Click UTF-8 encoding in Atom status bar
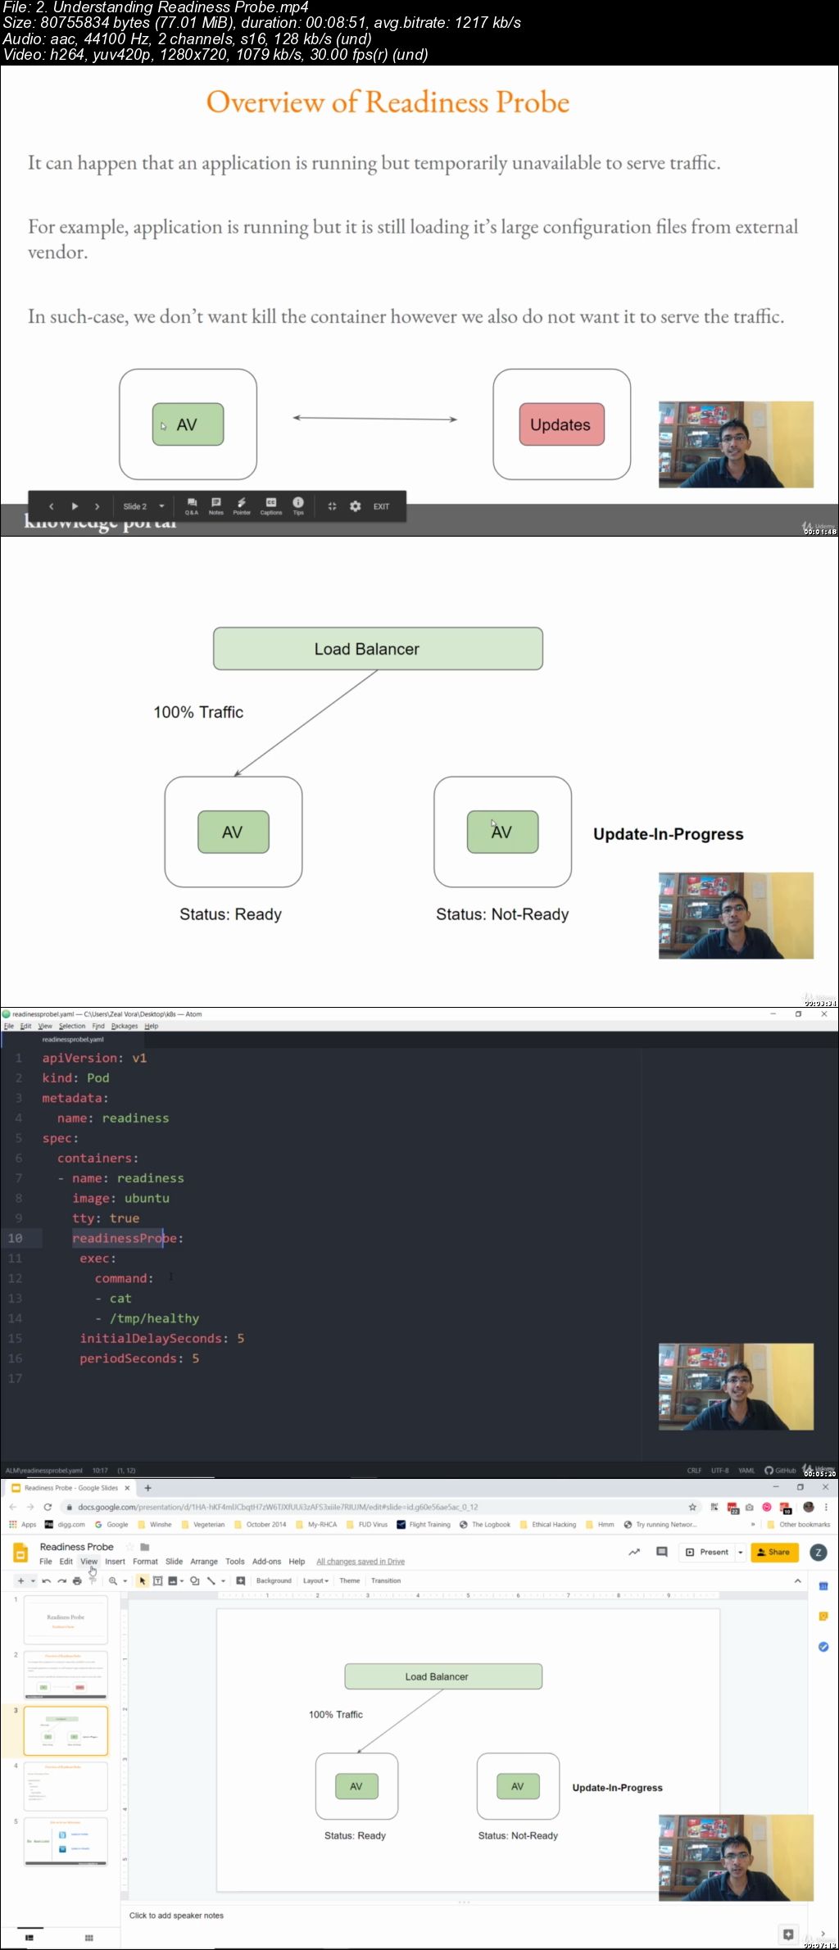The image size is (839, 1950). coord(720,1471)
